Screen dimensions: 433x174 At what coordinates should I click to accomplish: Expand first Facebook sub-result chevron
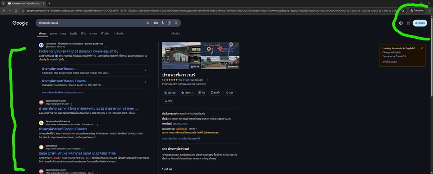click(145, 70)
